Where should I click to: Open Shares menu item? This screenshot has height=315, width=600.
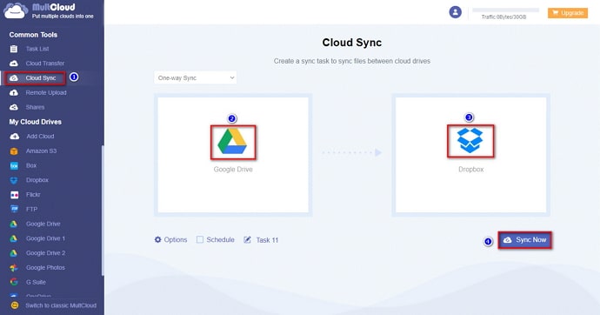(x=35, y=107)
